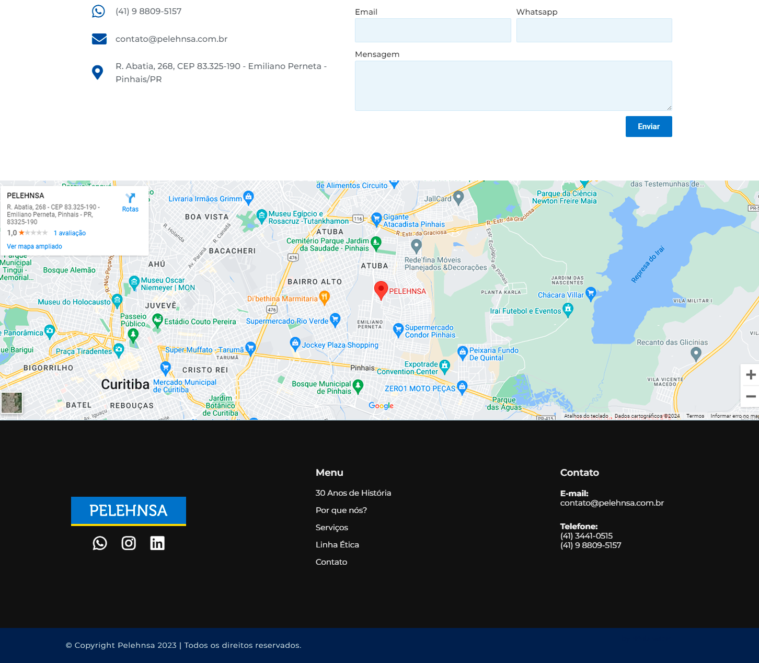This screenshot has width=759, height=663.
Task: Click the Rotas directions icon on map
Action: tap(130, 202)
